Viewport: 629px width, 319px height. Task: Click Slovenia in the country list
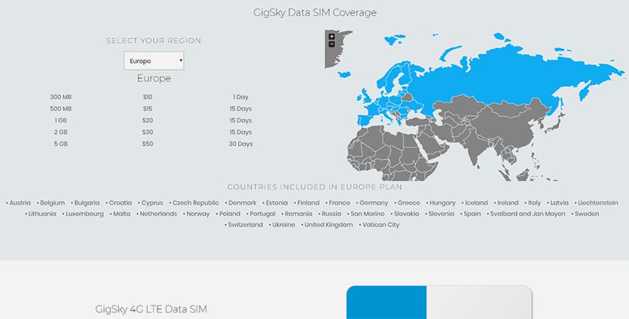tap(441, 214)
